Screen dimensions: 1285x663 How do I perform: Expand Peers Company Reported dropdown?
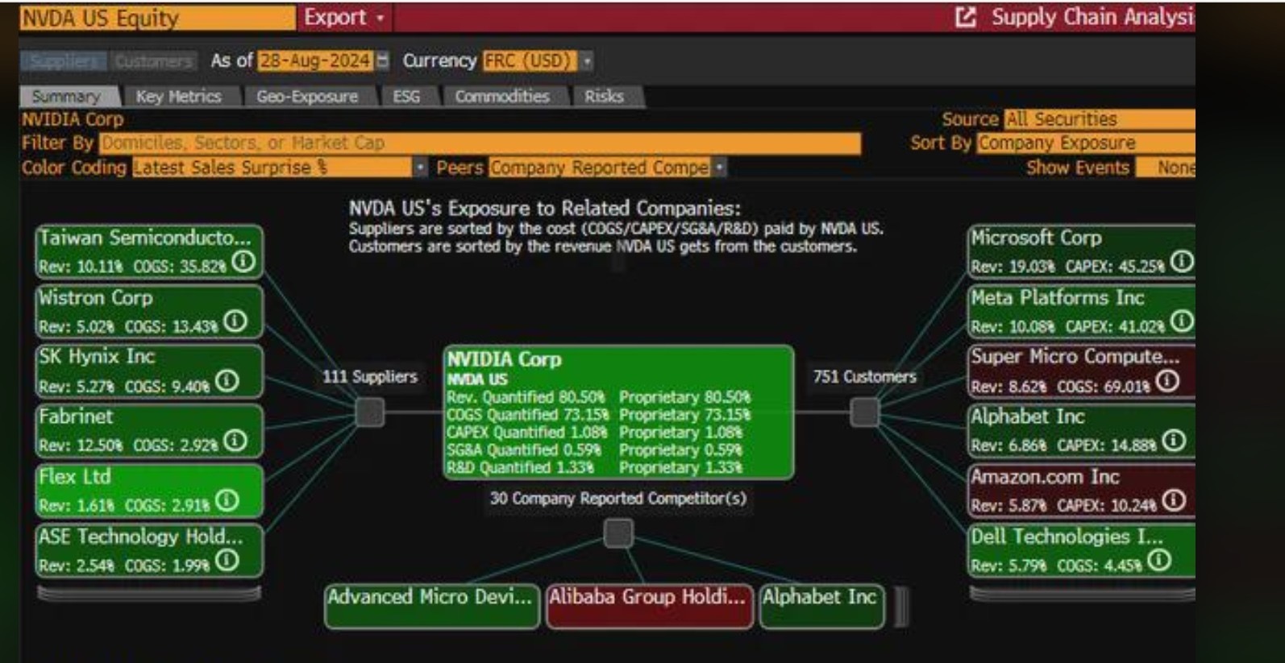click(608, 168)
